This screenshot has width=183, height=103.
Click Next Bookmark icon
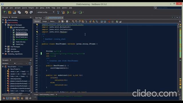pos(94,21)
